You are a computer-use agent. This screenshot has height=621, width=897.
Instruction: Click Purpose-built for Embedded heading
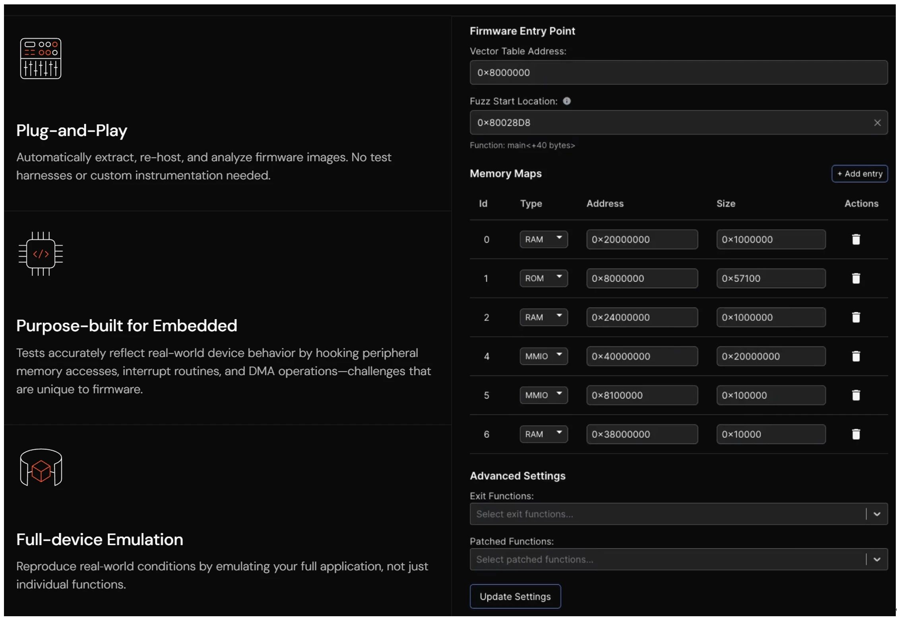coord(126,326)
